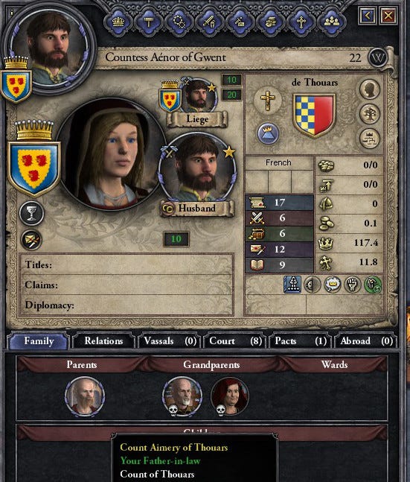Click the Catholic cross religion icon
The width and height of the screenshot is (410, 482).
click(268, 101)
